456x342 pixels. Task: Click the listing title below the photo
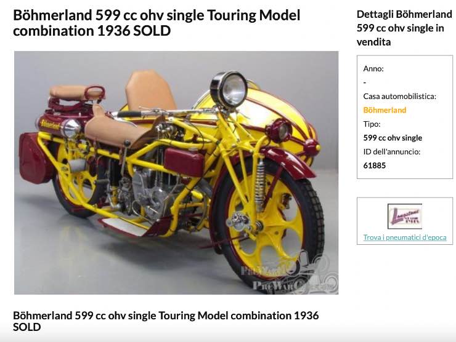166,321
